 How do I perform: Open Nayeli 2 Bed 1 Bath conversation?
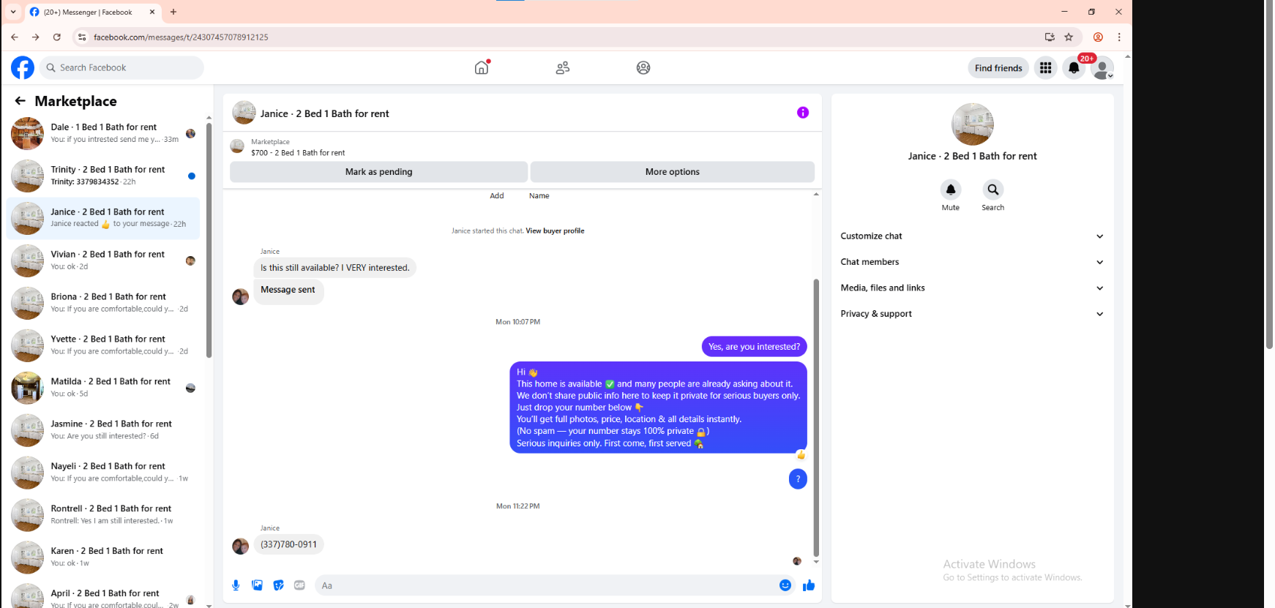click(x=103, y=473)
